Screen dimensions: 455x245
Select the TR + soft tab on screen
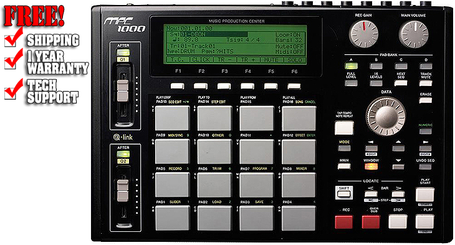click(x=248, y=59)
